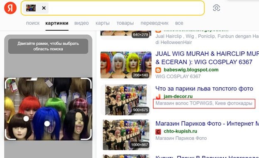The height and width of the screenshot is (158, 259).
Task: Open the 900×675 wig shop thumbnail
Action: 126,100
